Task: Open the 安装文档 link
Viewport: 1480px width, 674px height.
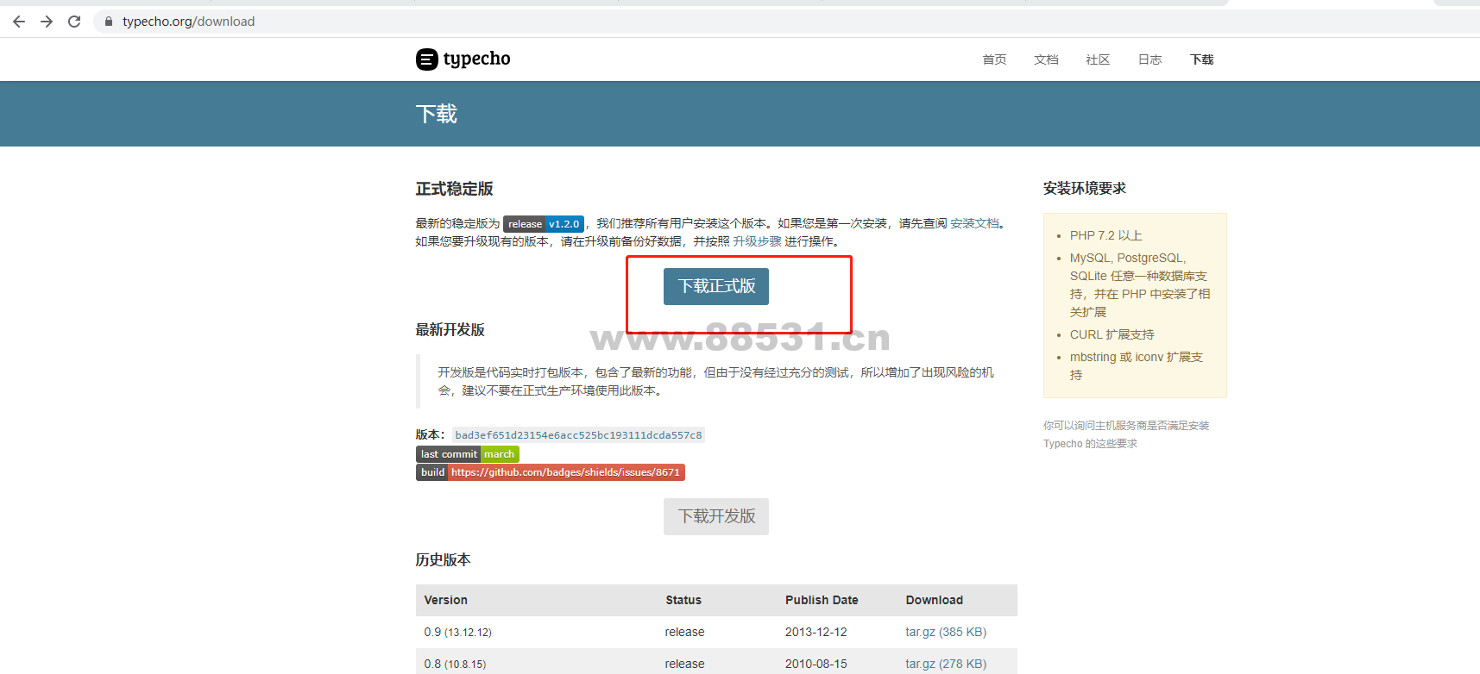Action: tap(974, 223)
